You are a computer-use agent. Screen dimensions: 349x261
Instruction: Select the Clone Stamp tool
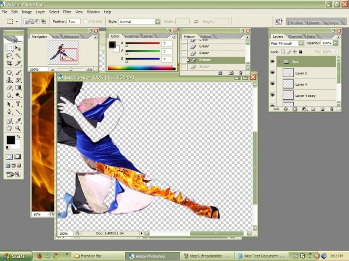9,80
